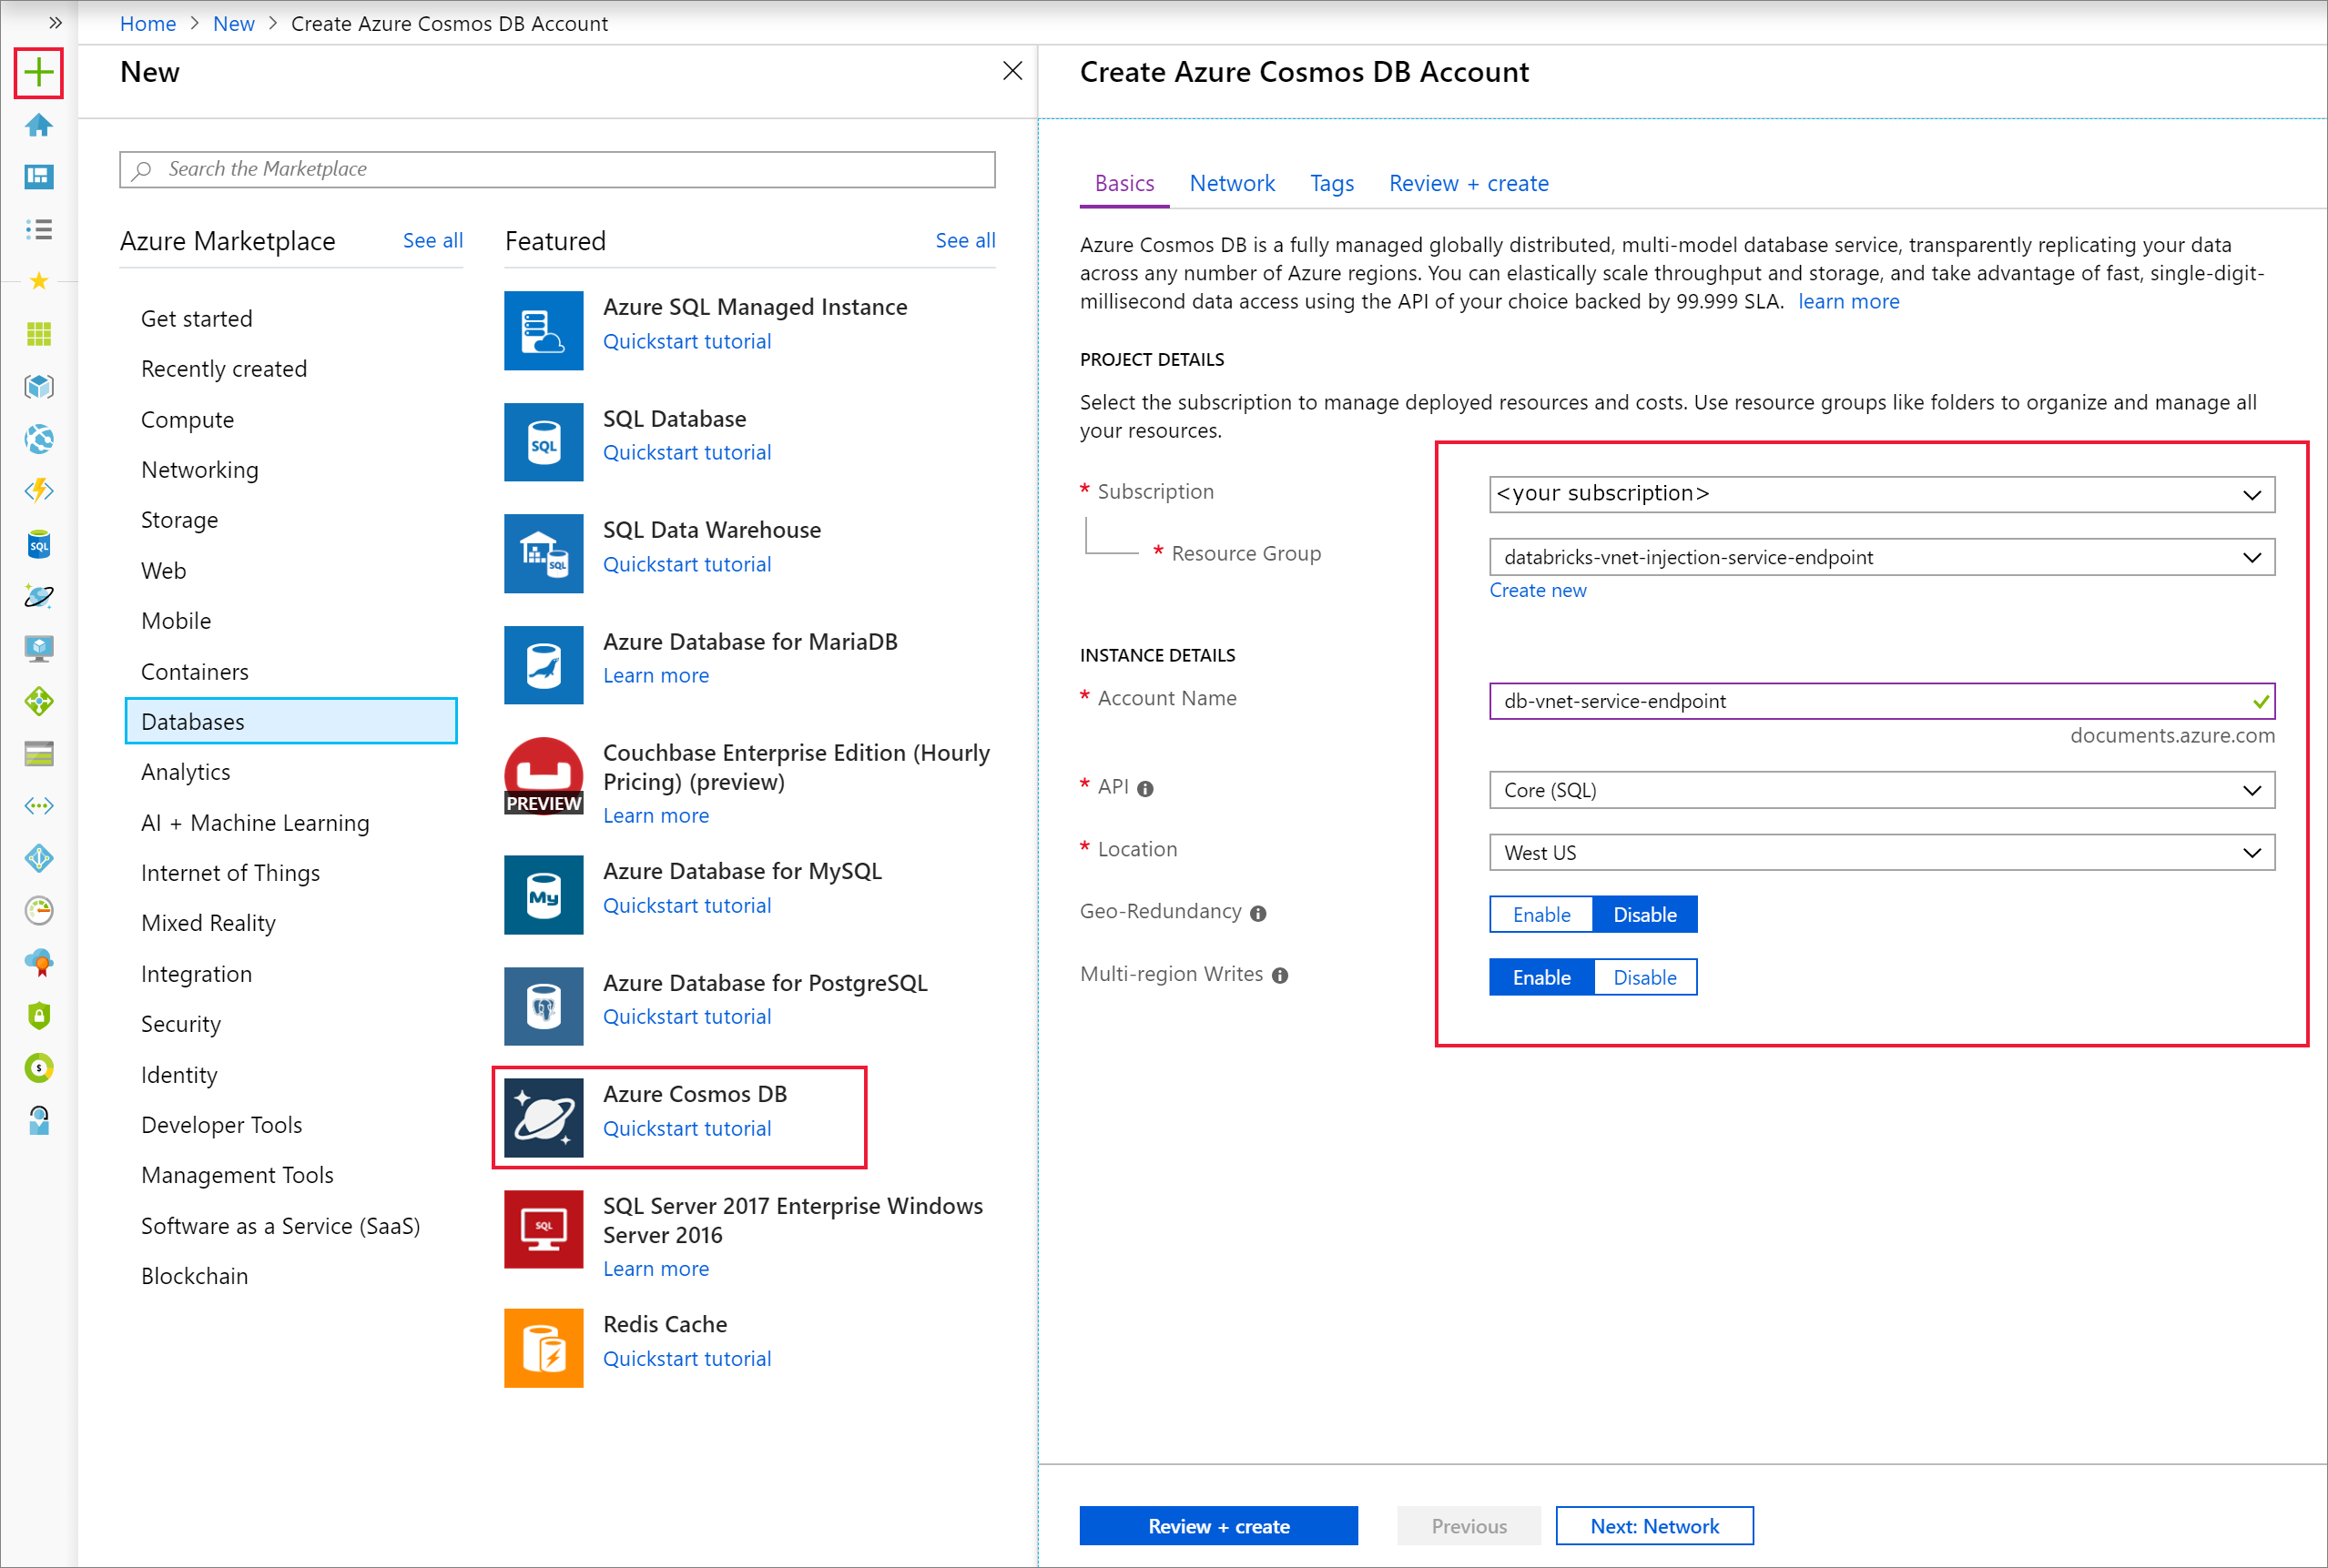Click the Azure Database for MySQL icon
2328x1568 pixels.
544,894
